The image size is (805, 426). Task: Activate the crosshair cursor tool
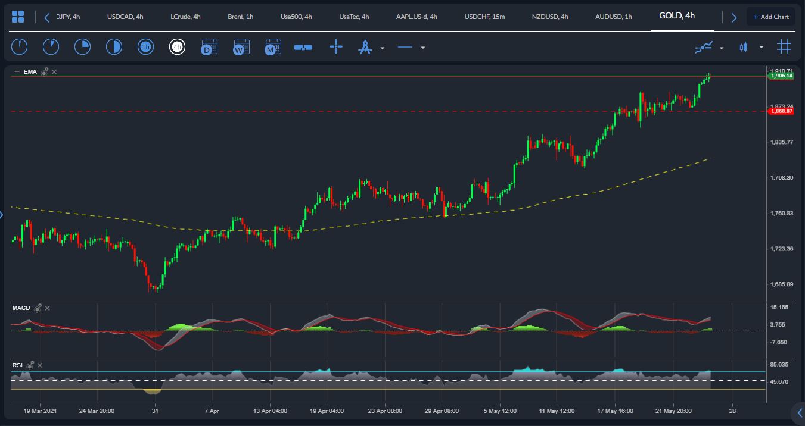click(336, 47)
